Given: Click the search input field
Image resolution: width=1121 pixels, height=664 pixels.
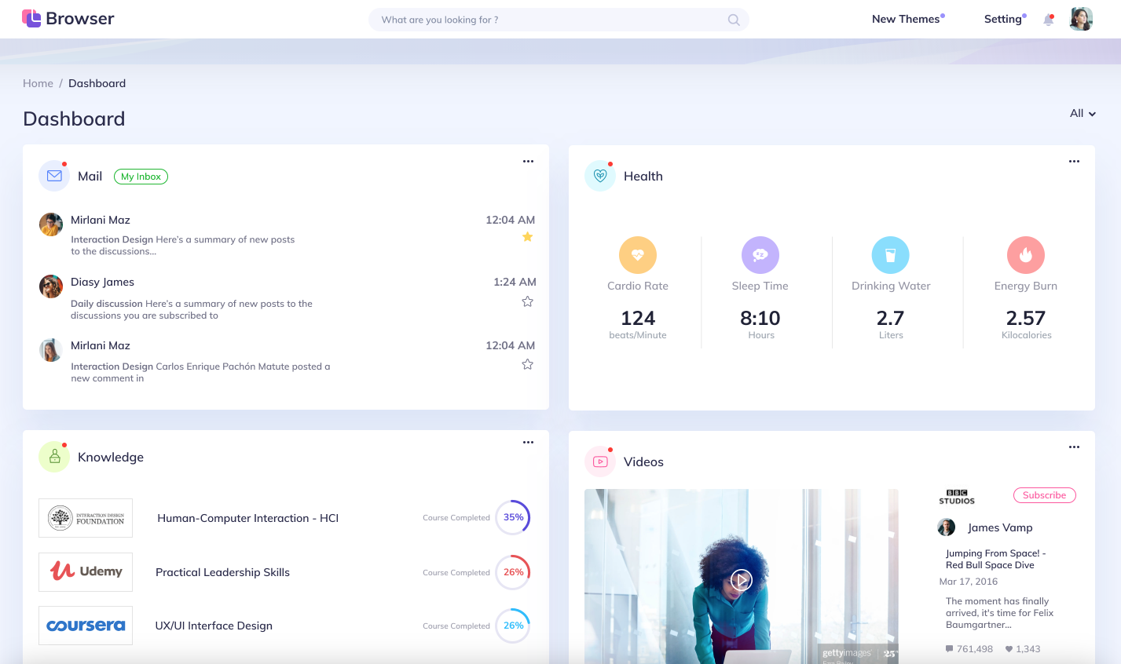Looking at the screenshot, I should 550,20.
